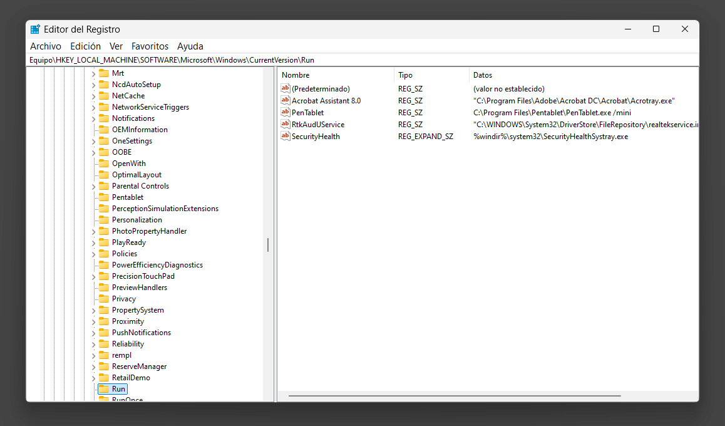Click the string icon beside SecurityHealth
Screen dimensions: 725x426
click(285, 137)
